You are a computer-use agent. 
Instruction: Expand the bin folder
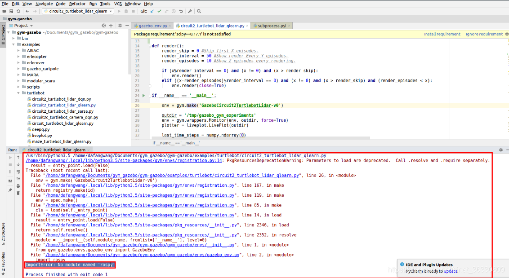pyautogui.click(x=13, y=39)
